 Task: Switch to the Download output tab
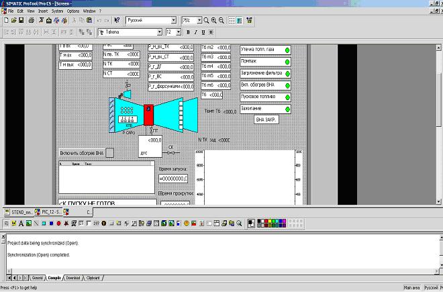pos(72,277)
